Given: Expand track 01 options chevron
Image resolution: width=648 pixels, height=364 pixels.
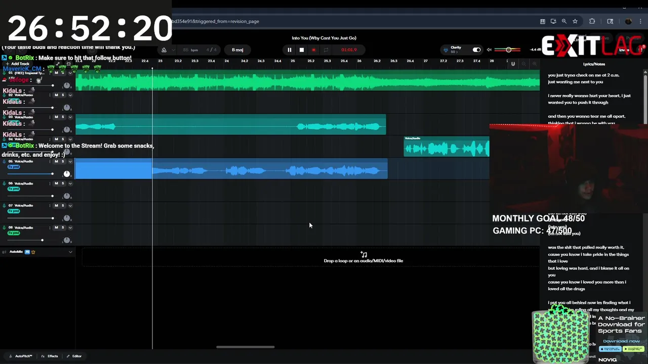Looking at the screenshot, I should (x=70, y=73).
